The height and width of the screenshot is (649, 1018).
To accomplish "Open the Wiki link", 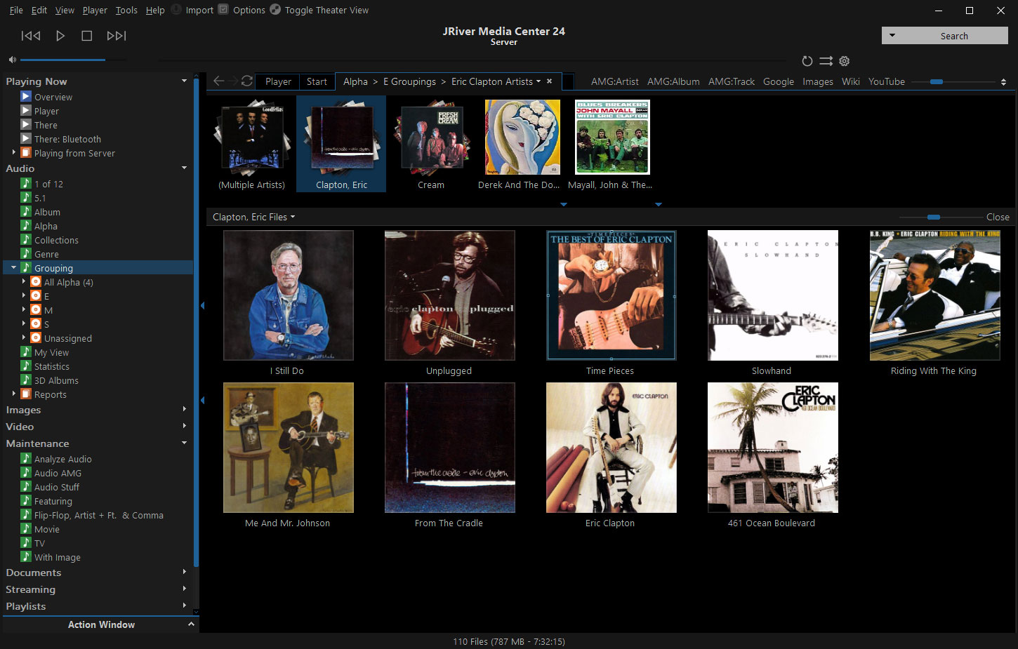I will tap(851, 81).
